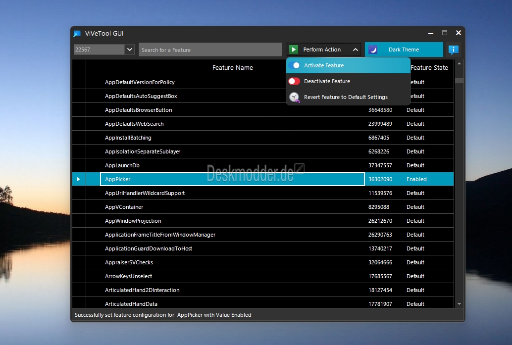Click the Perform Action button

pos(324,49)
